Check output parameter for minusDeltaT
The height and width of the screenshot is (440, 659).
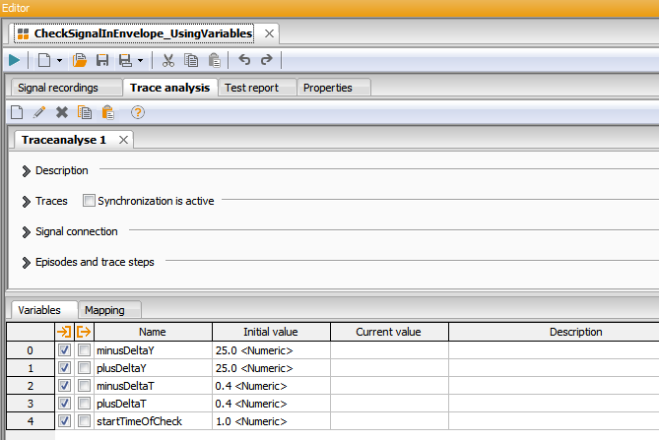84,386
